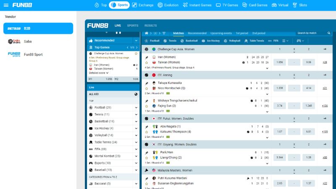The image size is (336, 189).
Task: Favorite the Katsumi/Thompson match
Action: point(147,132)
